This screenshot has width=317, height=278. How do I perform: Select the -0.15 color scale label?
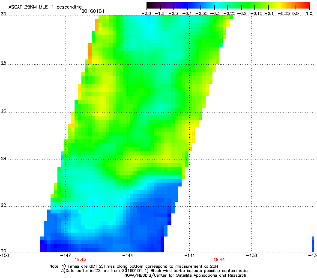257,14
